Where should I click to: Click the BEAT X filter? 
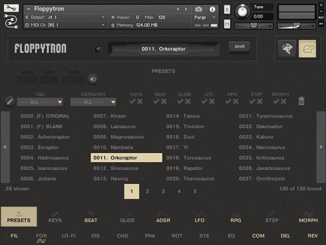click(x=164, y=101)
